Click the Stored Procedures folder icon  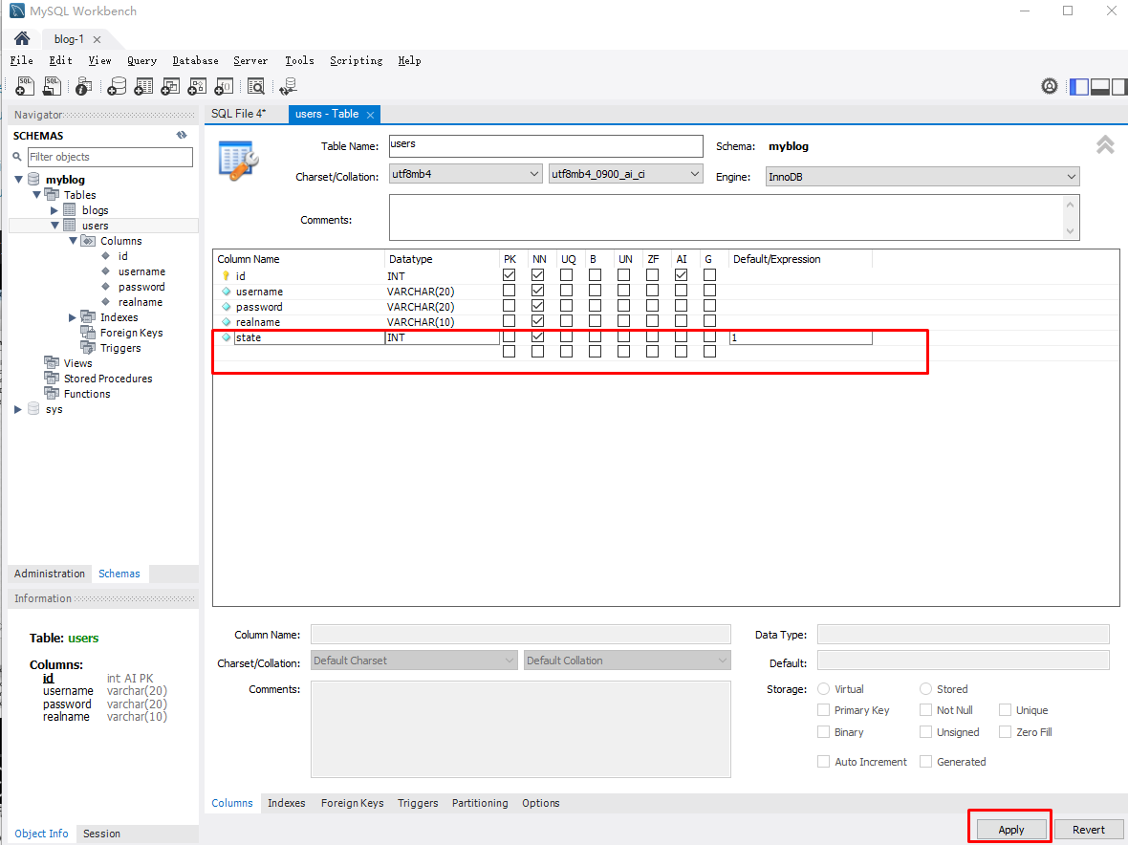coord(52,378)
